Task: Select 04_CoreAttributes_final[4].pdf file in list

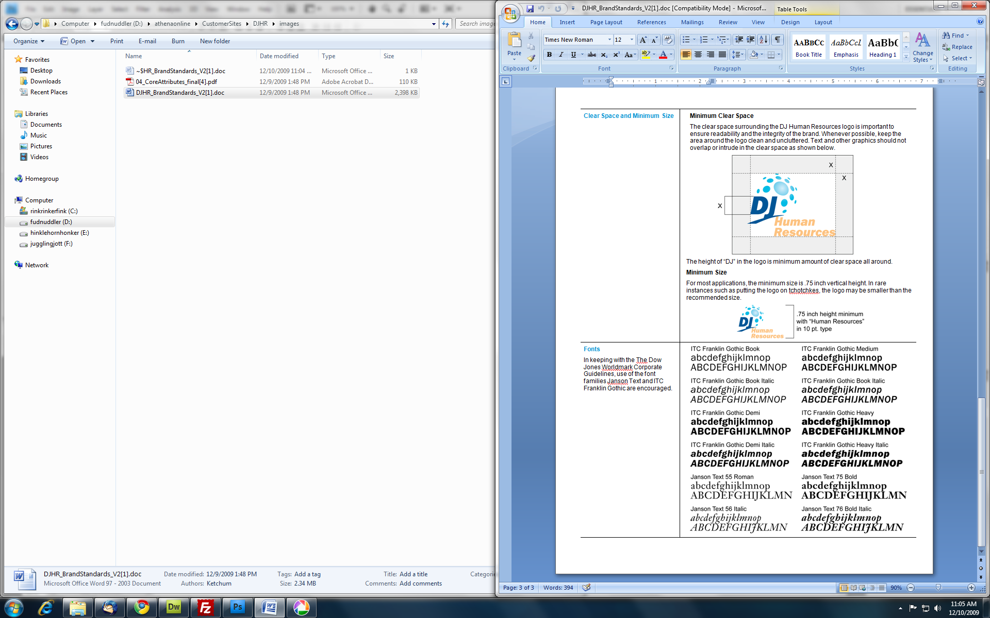Action: tap(176, 82)
